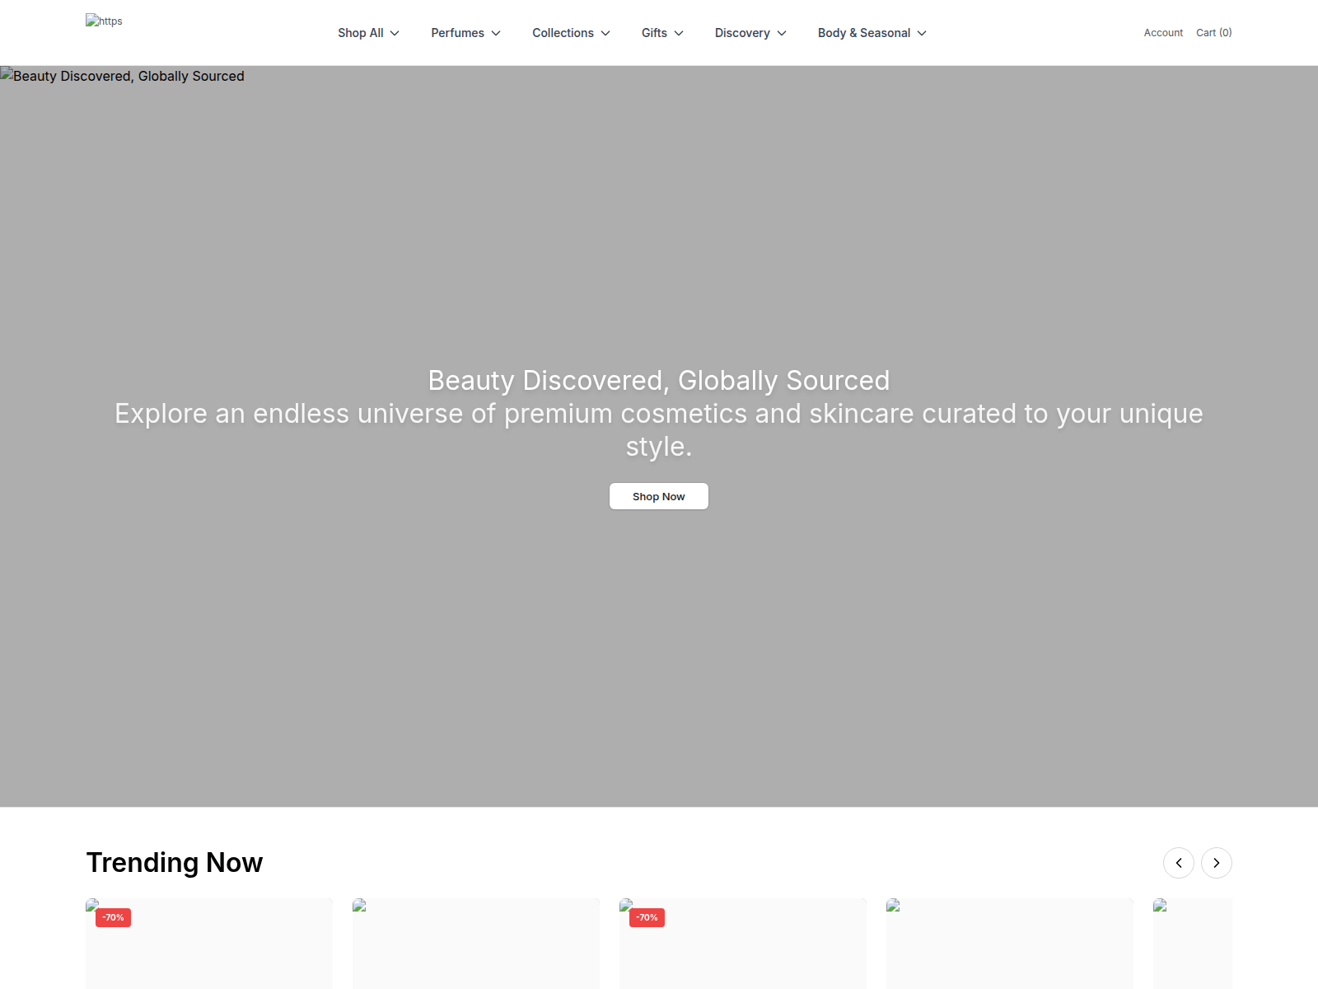
Task: Click the hero headline Beauty Discovered, Globally Sourced
Action: pos(659,381)
